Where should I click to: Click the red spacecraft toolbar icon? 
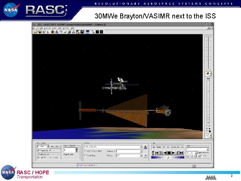pyautogui.click(x=57, y=32)
